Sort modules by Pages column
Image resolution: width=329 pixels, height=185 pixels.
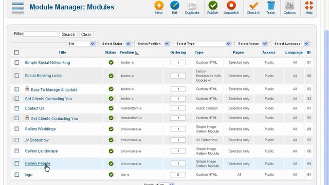pyautogui.click(x=239, y=52)
